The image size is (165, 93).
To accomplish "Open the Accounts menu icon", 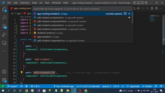I will pyautogui.click(x=4, y=72).
